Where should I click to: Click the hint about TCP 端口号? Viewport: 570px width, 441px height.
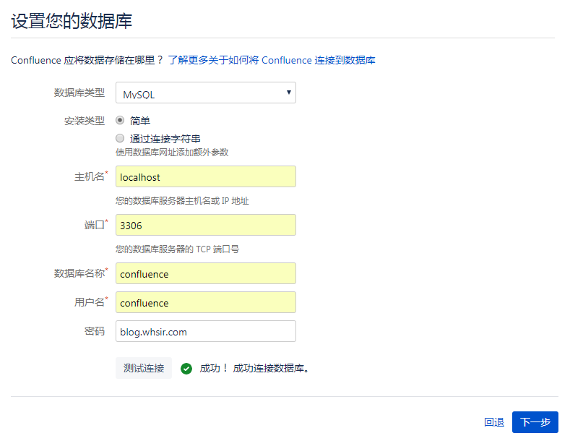(x=178, y=249)
